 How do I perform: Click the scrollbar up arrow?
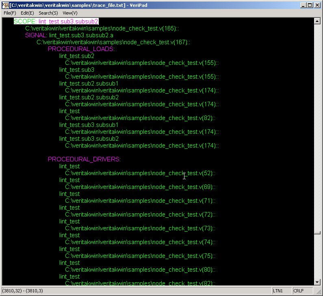317,21
